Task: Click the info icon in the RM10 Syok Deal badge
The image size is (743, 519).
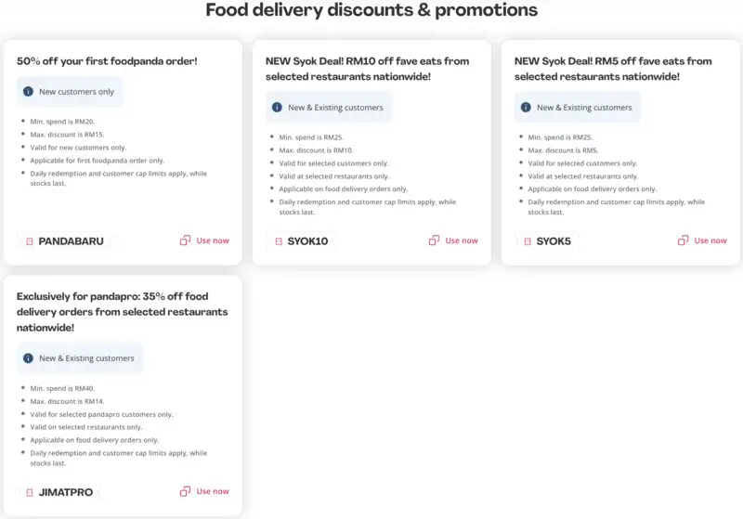Action: (x=277, y=108)
